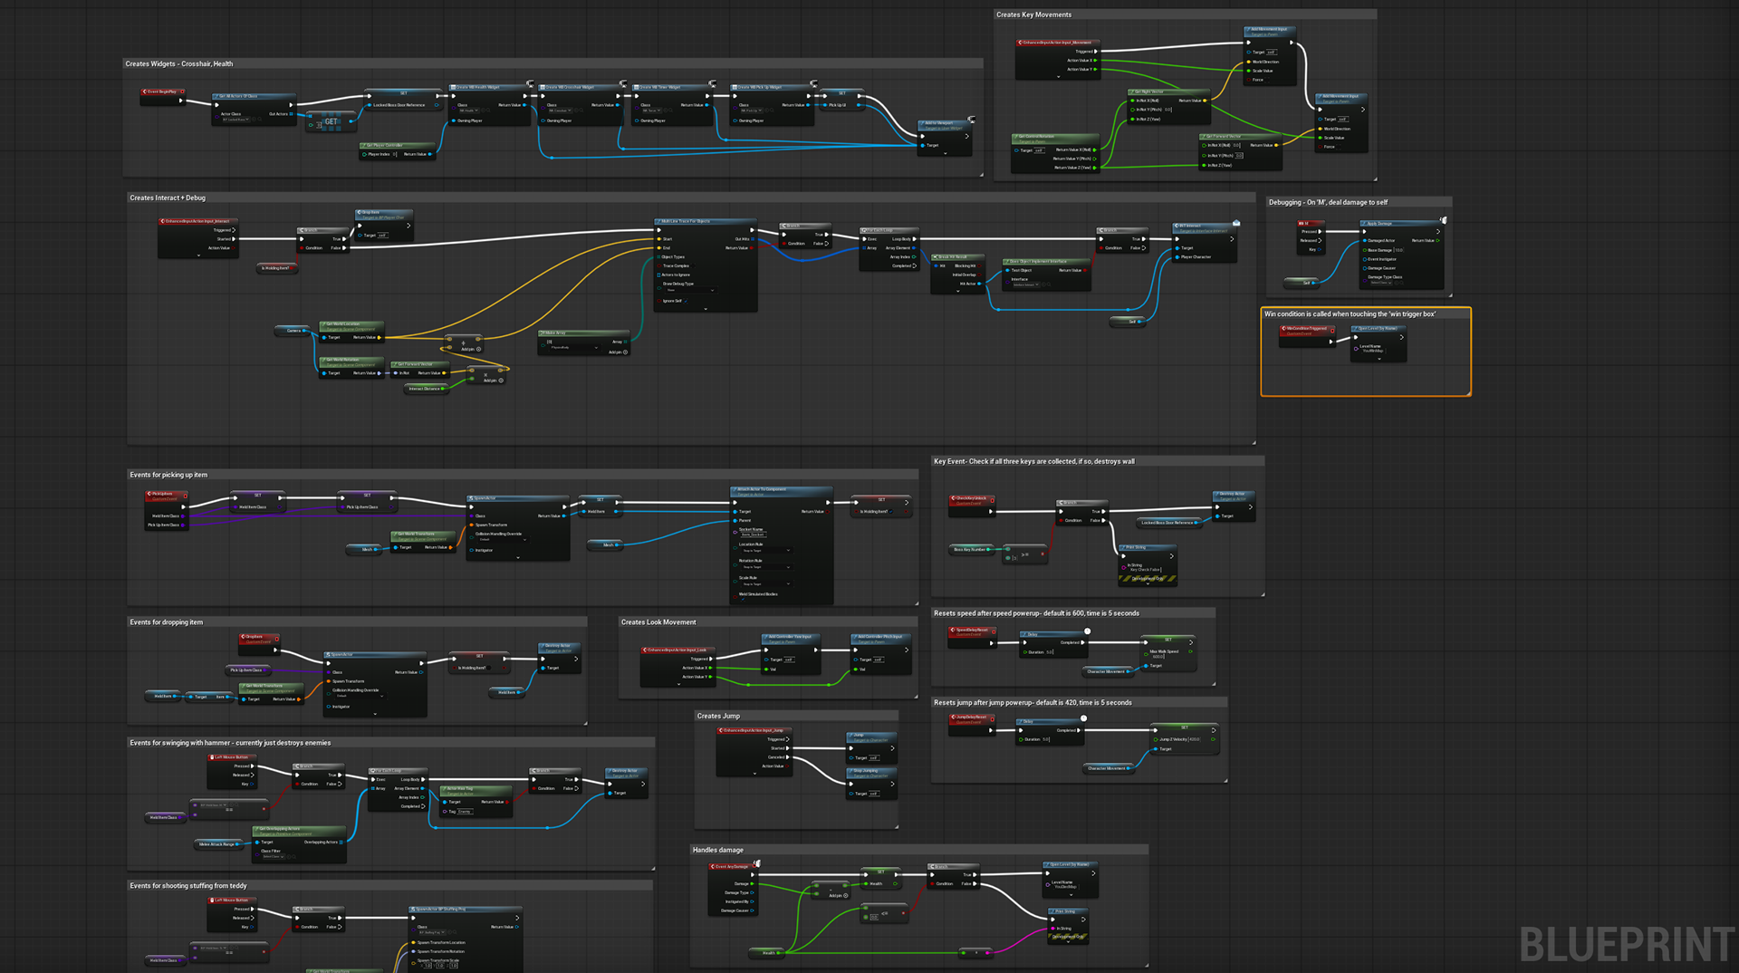Viewport: 1739px width, 973px height.
Task: Select the 'Creates Look Movement' comment title
Action: [658, 622]
